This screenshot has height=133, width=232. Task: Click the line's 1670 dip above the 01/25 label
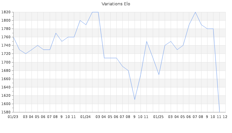[x=159, y=74]
